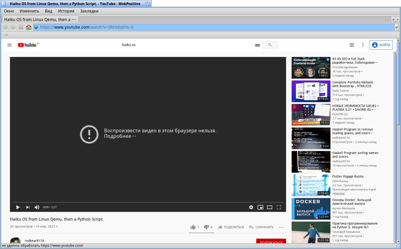Open the Flutter Engage Russia video thumbnail
The height and width of the screenshot is (249, 401).
point(311,185)
